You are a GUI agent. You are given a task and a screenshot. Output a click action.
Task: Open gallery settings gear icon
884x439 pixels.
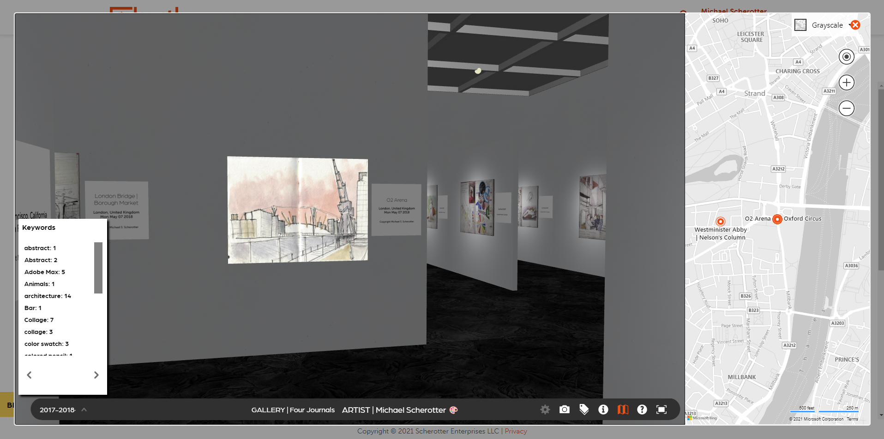[545, 410]
